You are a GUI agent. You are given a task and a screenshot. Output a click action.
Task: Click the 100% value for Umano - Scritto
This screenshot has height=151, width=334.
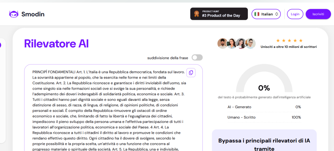pos(296,117)
